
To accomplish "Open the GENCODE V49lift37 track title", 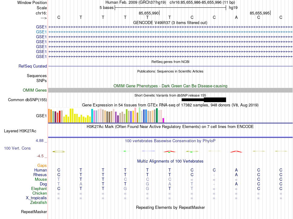I will (170, 23).
